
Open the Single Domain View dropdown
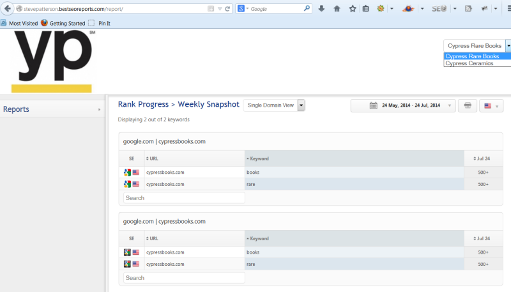tap(274, 105)
